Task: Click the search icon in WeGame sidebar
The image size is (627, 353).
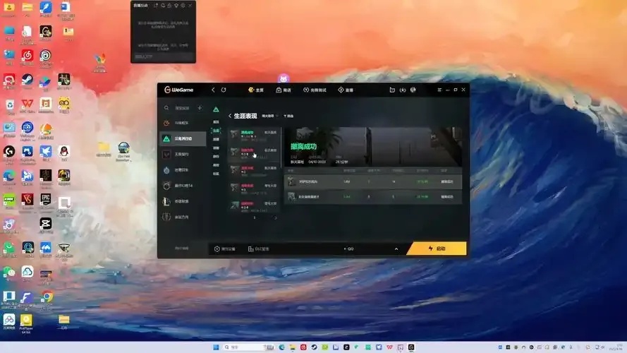Action: click(166, 108)
